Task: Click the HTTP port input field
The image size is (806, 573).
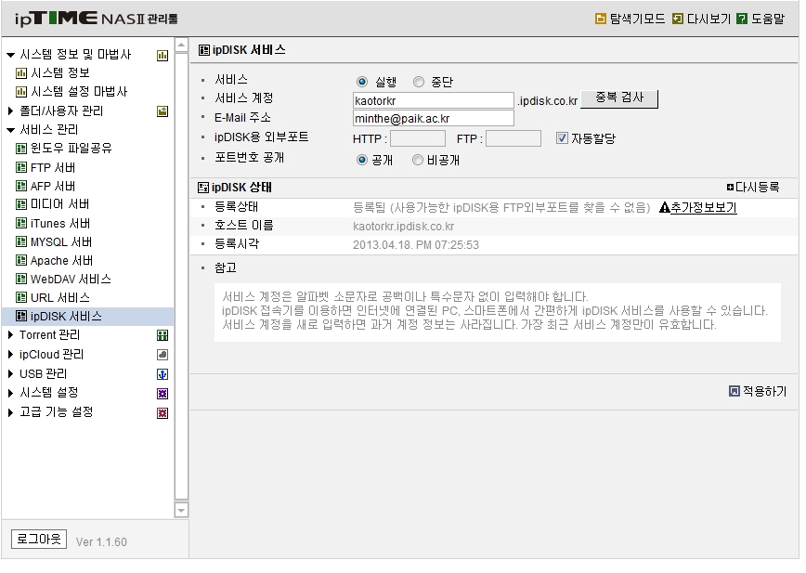Action: (x=418, y=138)
